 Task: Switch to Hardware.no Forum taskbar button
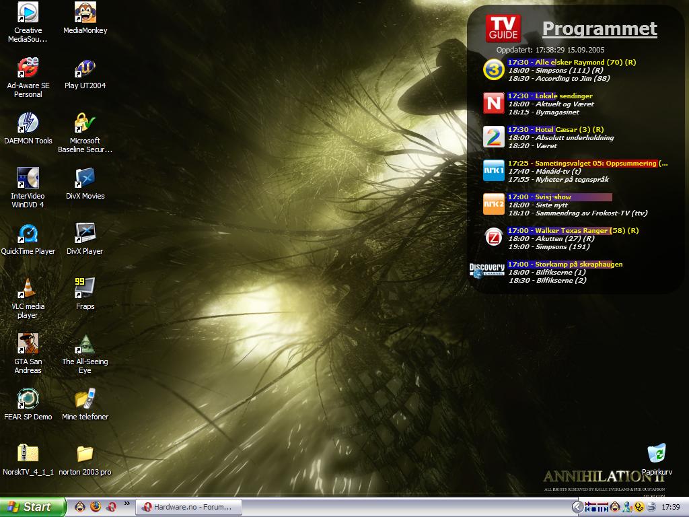click(188, 507)
